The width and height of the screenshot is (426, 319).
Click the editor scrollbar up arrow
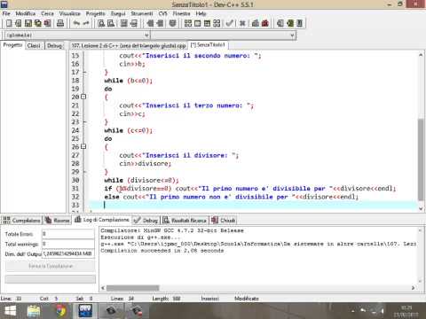(421, 55)
